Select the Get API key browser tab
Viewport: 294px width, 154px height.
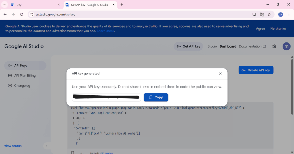point(90,5)
